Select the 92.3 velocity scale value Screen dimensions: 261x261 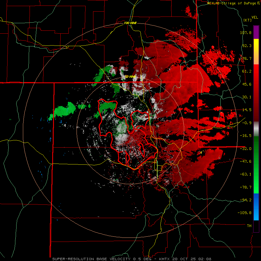click(x=247, y=46)
